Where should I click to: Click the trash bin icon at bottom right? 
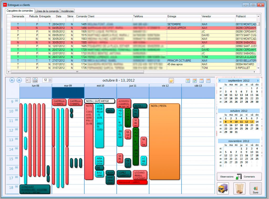tap(239, 188)
